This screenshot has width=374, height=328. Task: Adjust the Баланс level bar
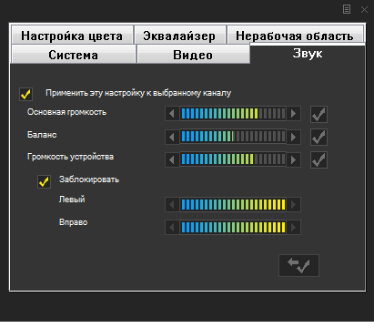coord(233,137)
